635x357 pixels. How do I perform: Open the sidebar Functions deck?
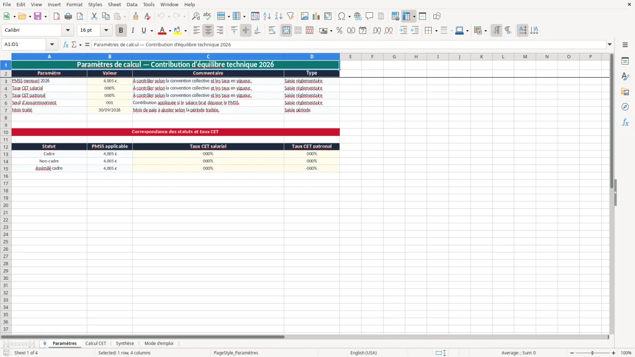click(625, 122)
